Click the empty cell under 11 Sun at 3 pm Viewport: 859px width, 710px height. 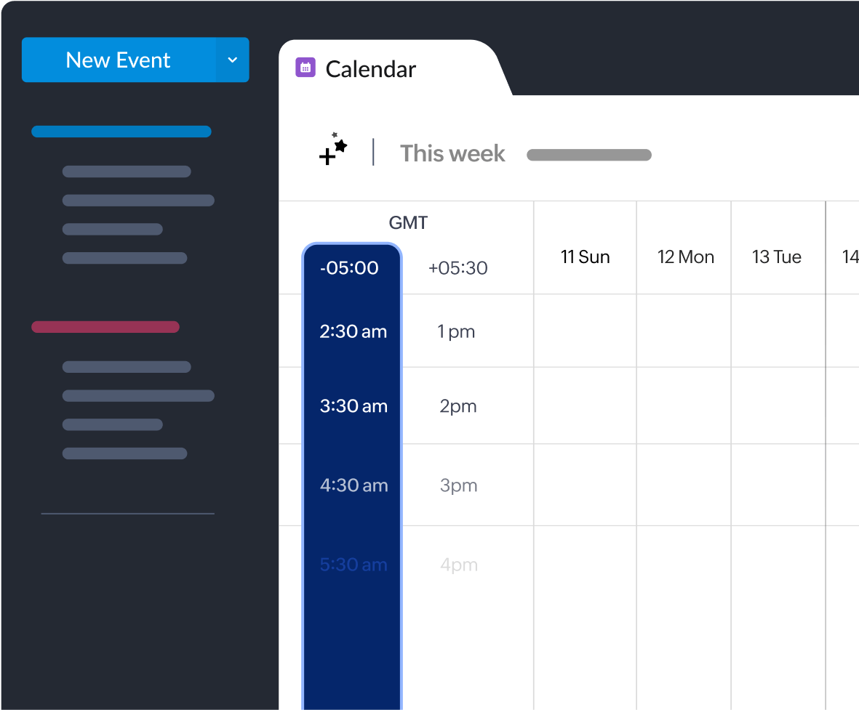pyautogui.click(x=585, y=485)
